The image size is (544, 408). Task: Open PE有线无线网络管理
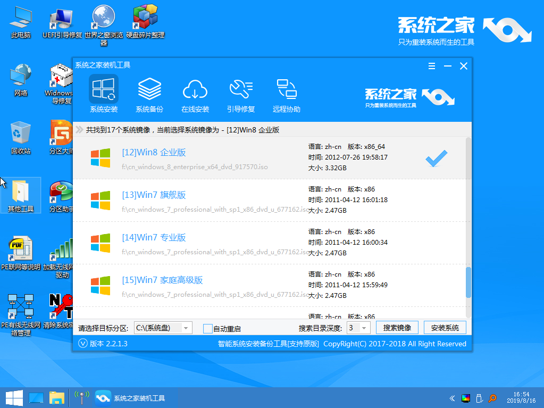pyautogui.click(x=20, y=309)
